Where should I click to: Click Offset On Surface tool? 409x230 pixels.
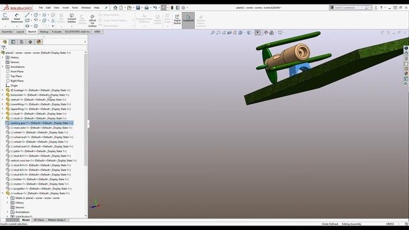pos(92,20)
